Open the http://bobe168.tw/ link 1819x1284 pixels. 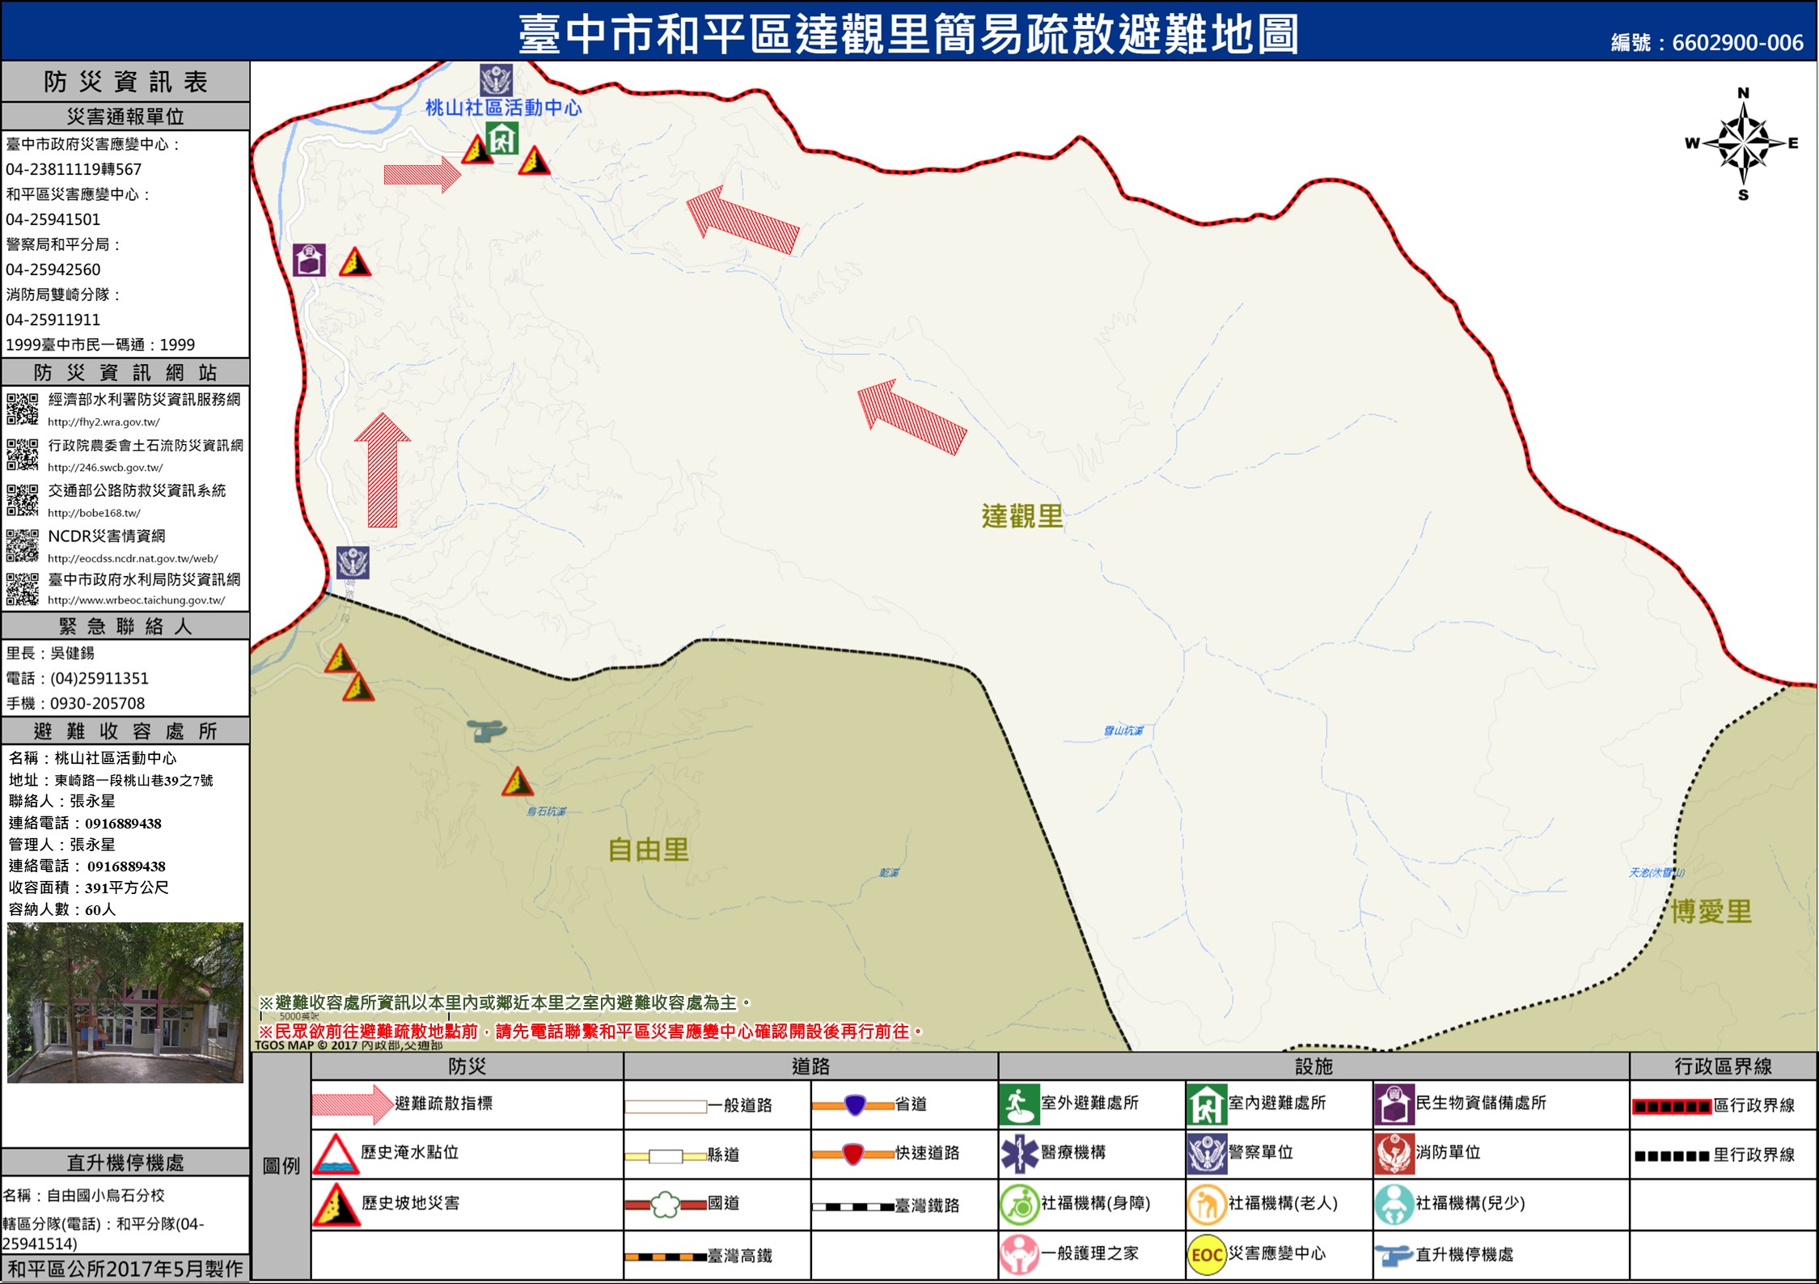[x=94, y=513]
